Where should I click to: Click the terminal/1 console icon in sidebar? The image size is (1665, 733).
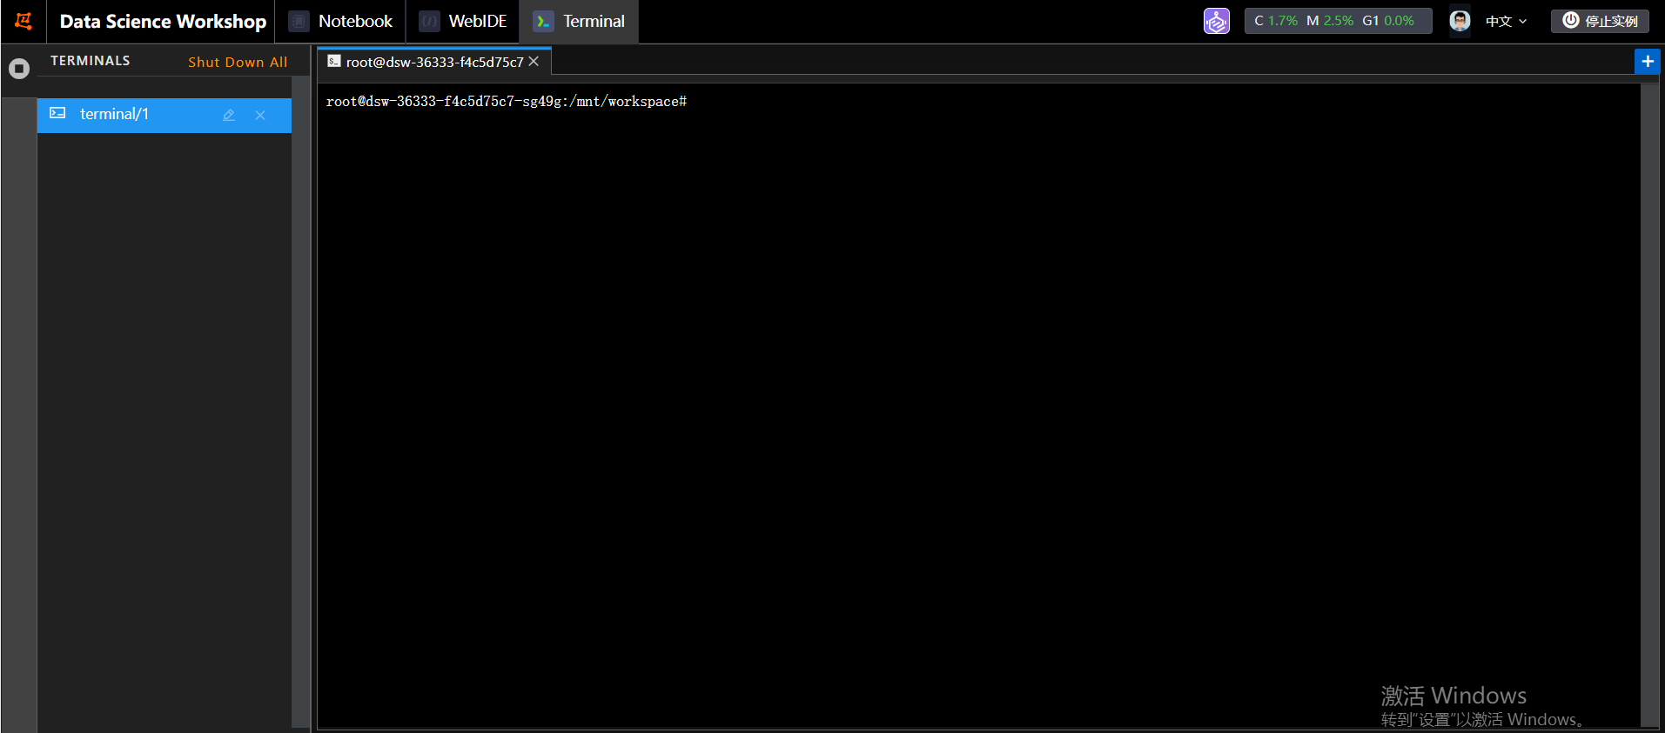pyautogui.click(x=57, y=114)
